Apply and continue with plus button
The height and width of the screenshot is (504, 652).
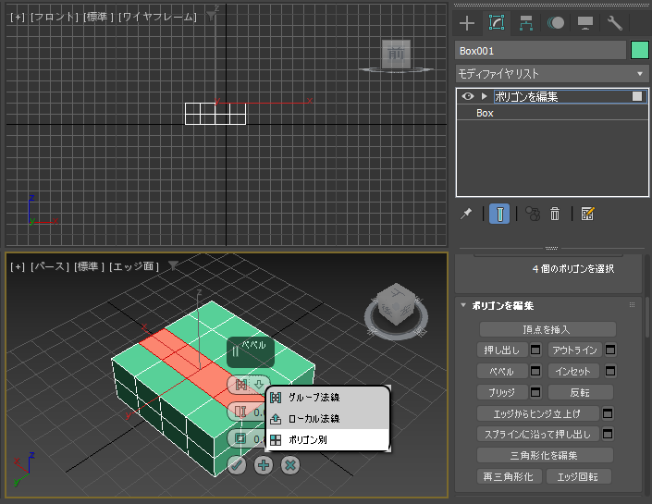pos(264,465)
